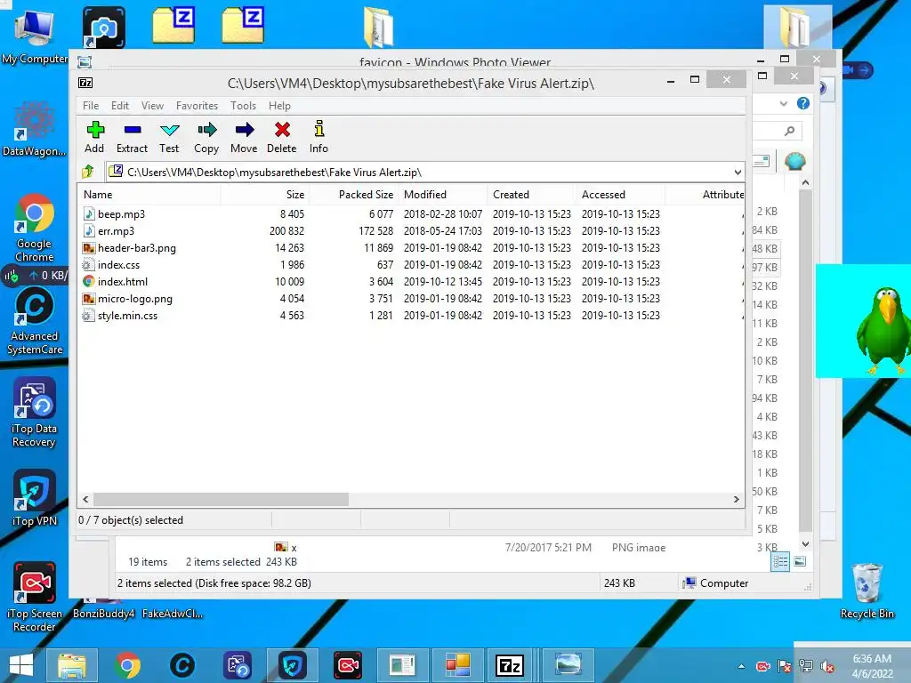Click the muted volume tray icon
911x683 pixels.
[x=826, y=666]
